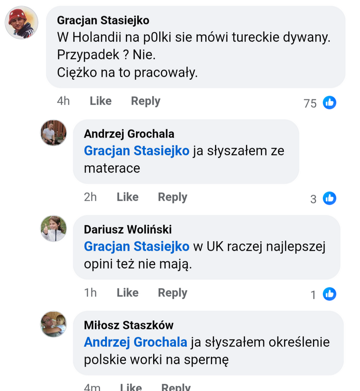Open the Gracjan Stasiejko author name link
This screenshot has height=391, width=360.
click(x=103, y=20)
